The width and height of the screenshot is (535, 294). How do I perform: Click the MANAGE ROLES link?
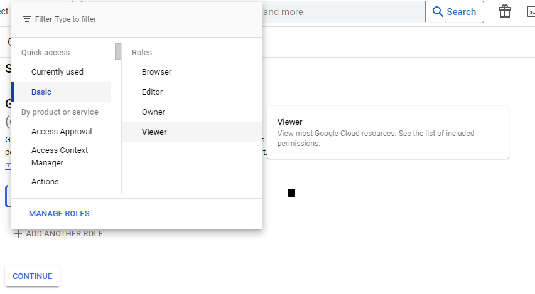click(x=59, y=214)
